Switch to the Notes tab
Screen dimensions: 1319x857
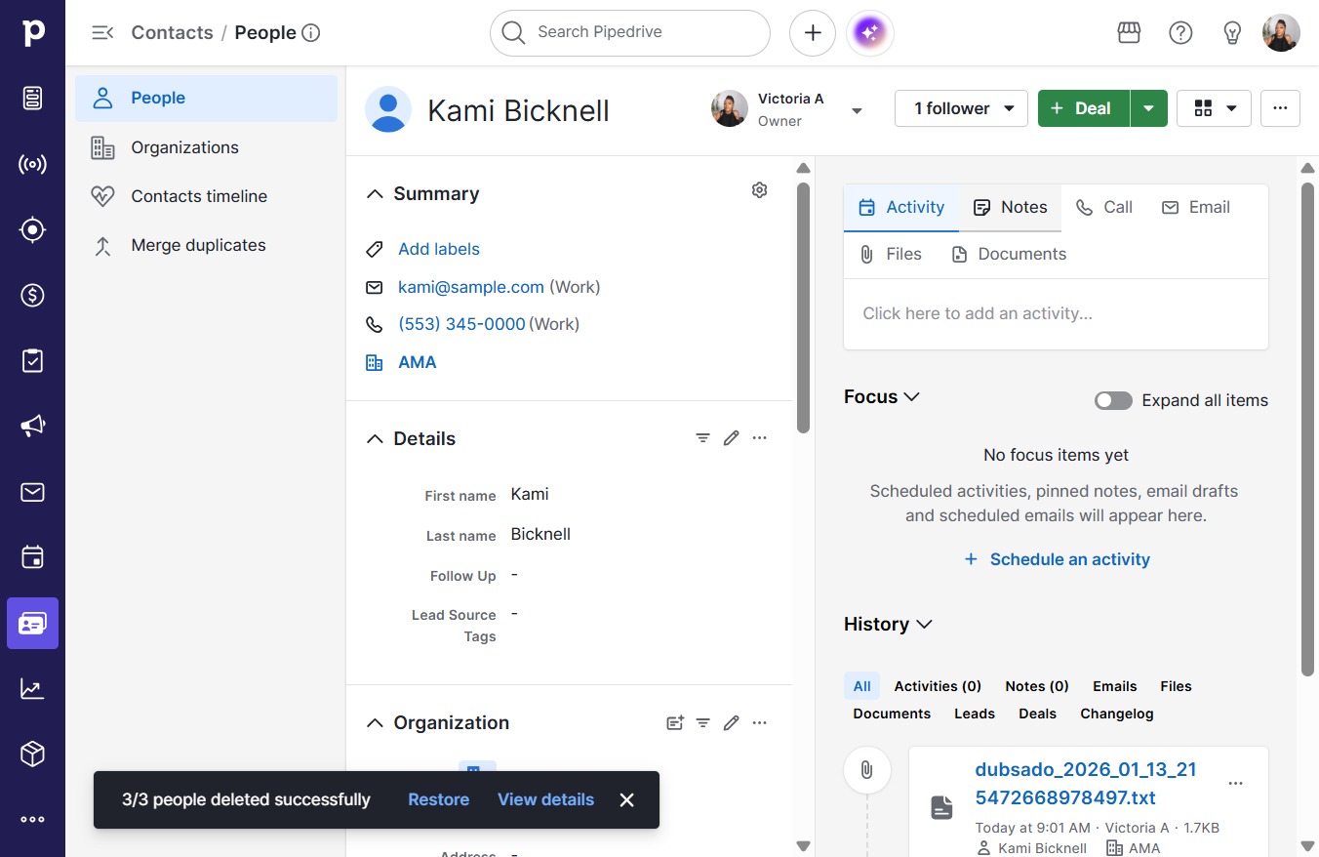[x=1011, y=207]
